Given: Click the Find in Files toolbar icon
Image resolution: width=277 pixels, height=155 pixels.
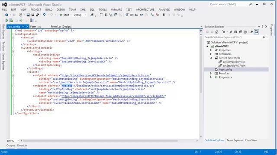Looking at the screenshot, I should point(92,15).
